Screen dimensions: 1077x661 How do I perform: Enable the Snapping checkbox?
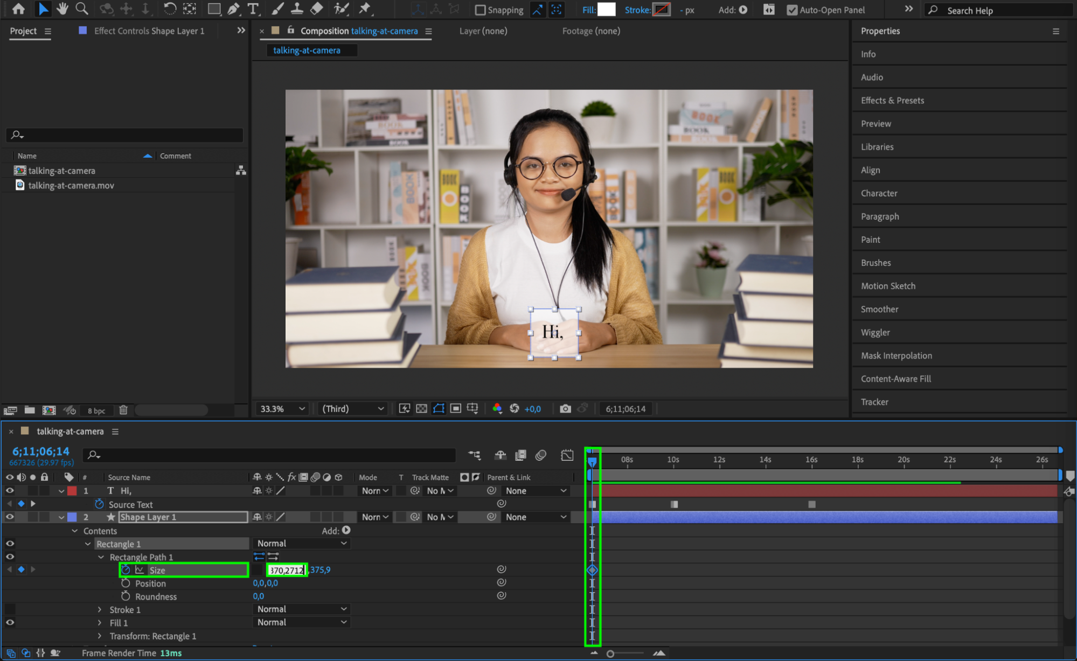coord(480,10)
